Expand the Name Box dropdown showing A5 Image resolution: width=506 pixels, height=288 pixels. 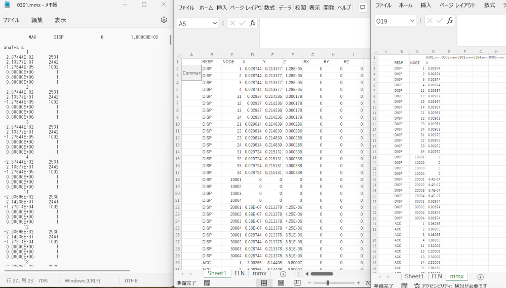(x=215, y=23)
